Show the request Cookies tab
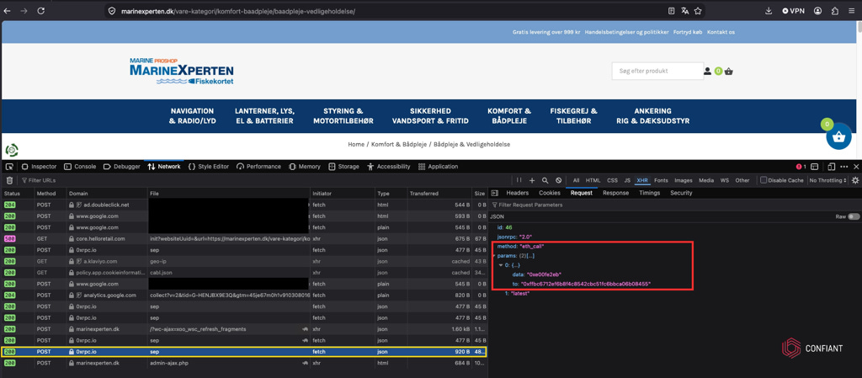The height and width of the screenshot is (378, 862). coord(549,193)
